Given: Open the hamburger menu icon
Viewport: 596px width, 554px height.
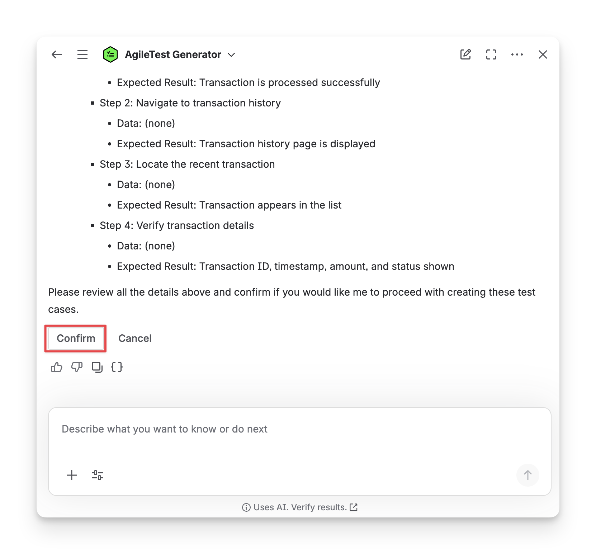Looking at the screenshot, I should [x=82, y=54].
